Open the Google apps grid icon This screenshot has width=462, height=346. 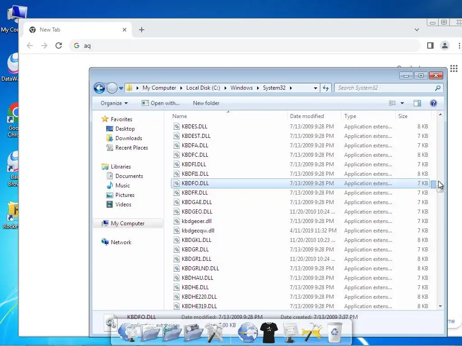click(x=454, y=68)
